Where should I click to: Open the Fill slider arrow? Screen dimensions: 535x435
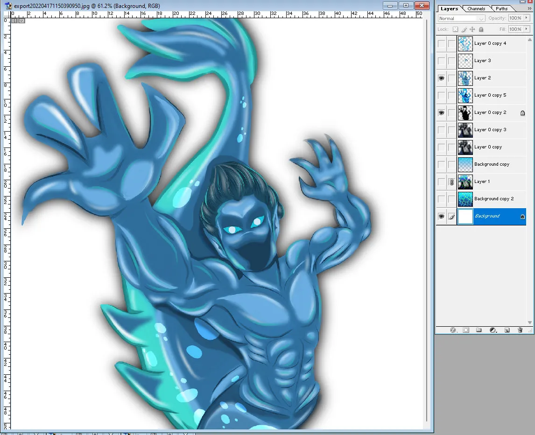[x=527, y=29]
